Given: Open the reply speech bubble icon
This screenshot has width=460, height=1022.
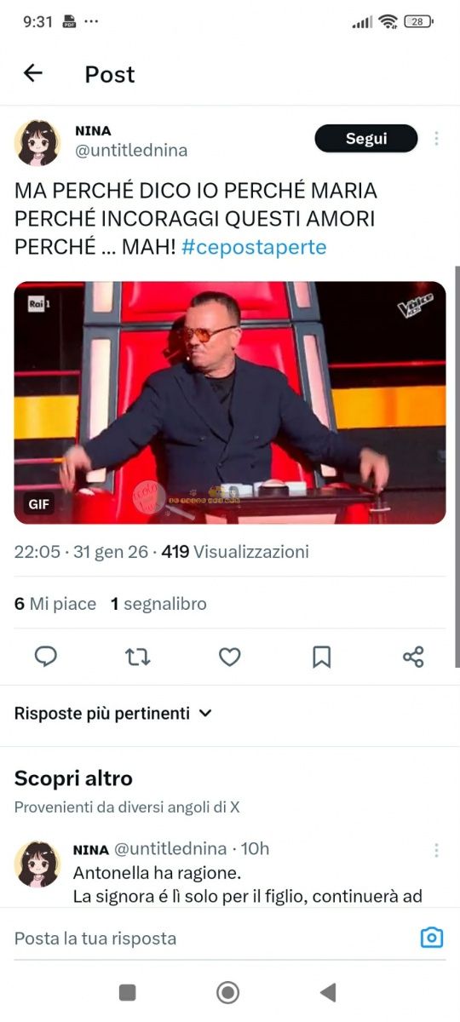Looking at the screenshot, I should [x=46, y=657].
